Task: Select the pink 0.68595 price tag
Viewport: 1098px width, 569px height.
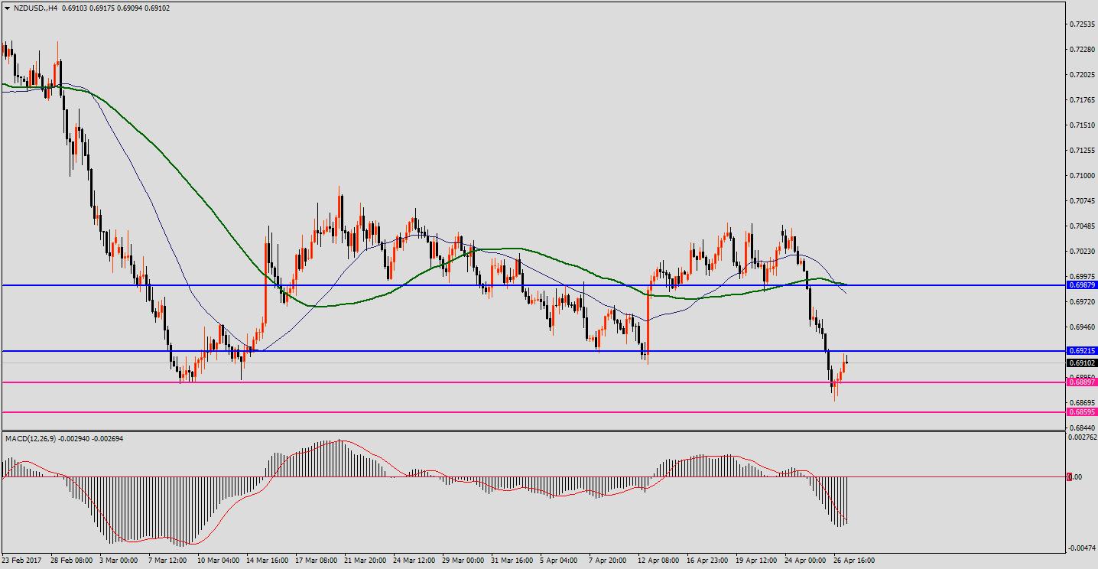Action: pos(1082,411)
